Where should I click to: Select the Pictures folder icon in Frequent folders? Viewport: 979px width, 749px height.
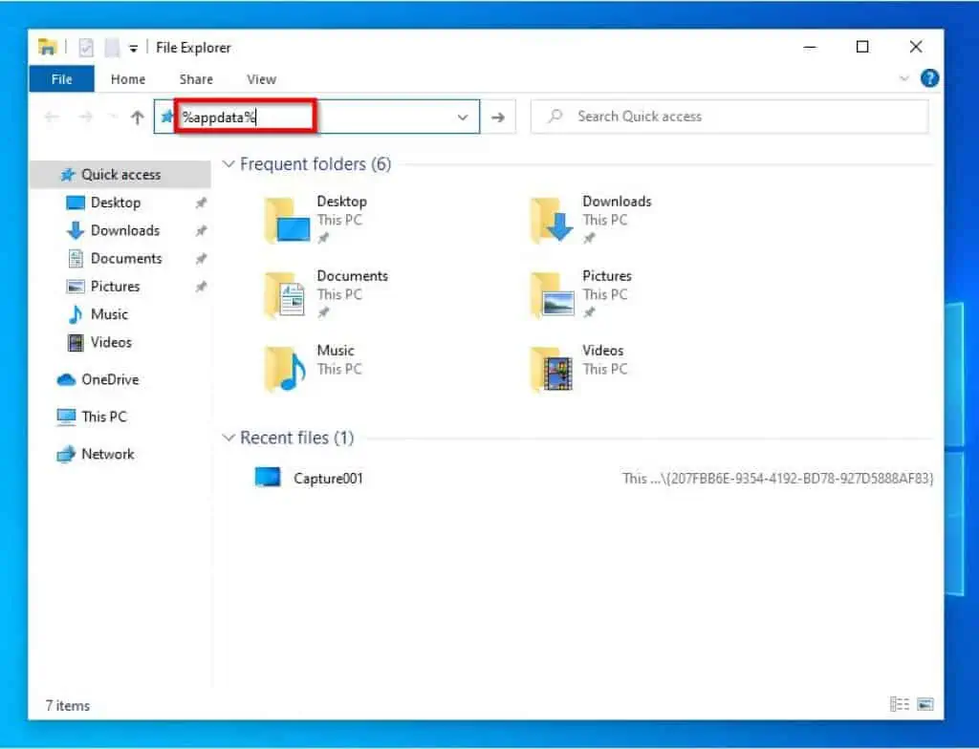pyautogui.click(x=552, y=294)
